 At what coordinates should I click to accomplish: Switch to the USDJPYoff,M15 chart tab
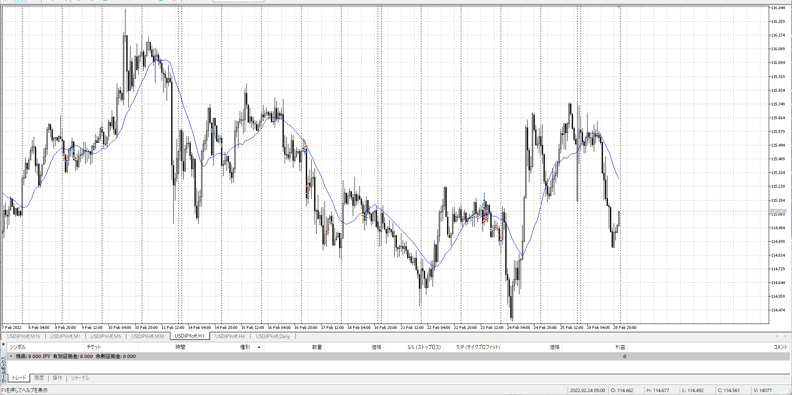(x=24, y=336)
